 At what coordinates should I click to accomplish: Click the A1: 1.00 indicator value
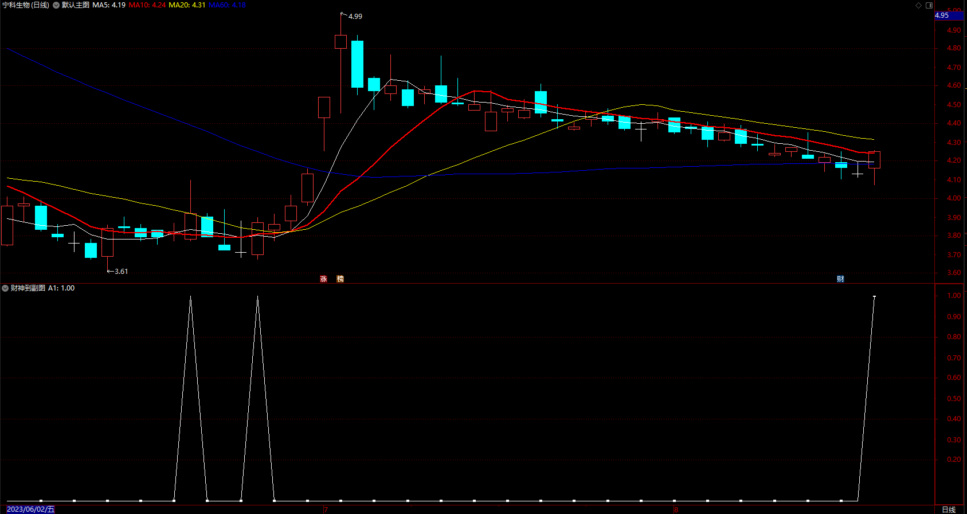coord(61,288)
